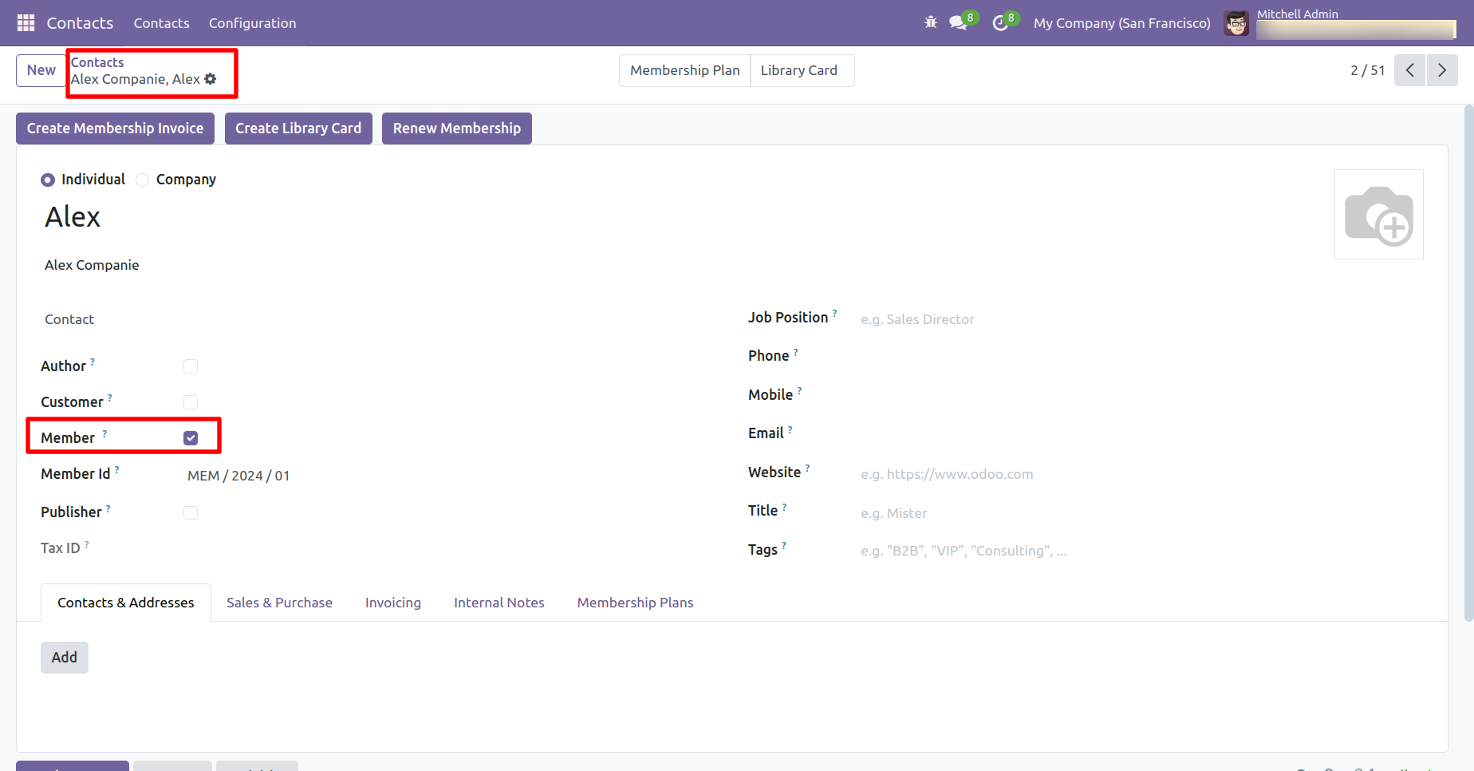Go to next record arrow
Image resolution: width=1474 pixels, height=771 pixels.
(x=1442, y=70)
